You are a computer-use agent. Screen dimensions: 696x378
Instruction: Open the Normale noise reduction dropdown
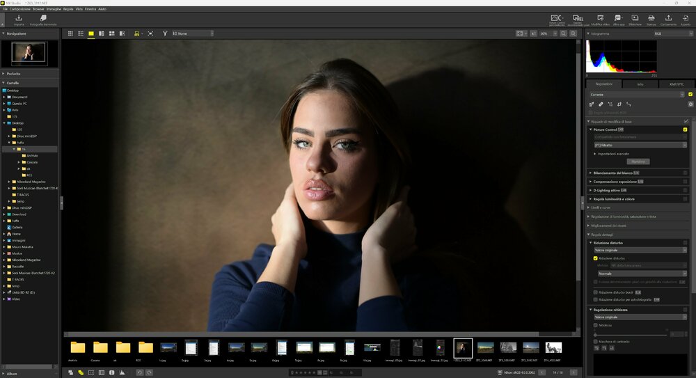(642, 273)
